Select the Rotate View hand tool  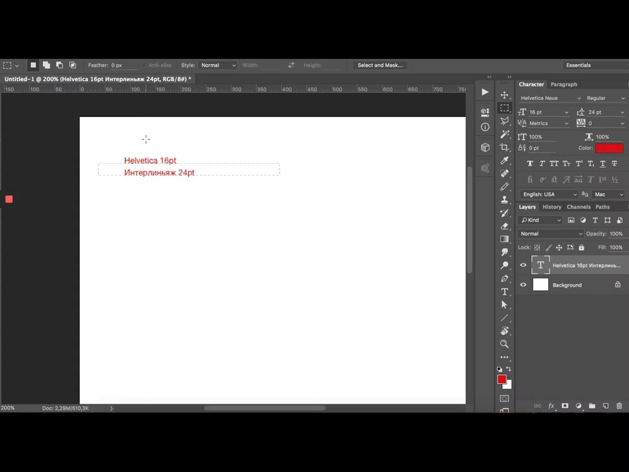504,331
